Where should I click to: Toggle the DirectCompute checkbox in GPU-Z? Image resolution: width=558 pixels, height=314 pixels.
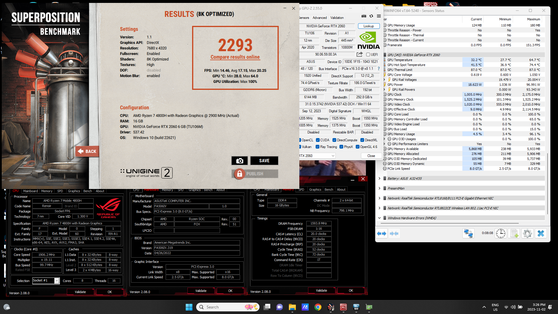(334, 140)
